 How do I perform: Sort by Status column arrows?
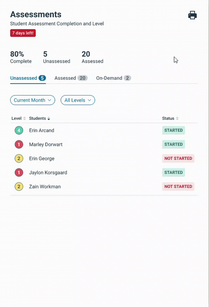pyautogui.click(x=177, y=119)
